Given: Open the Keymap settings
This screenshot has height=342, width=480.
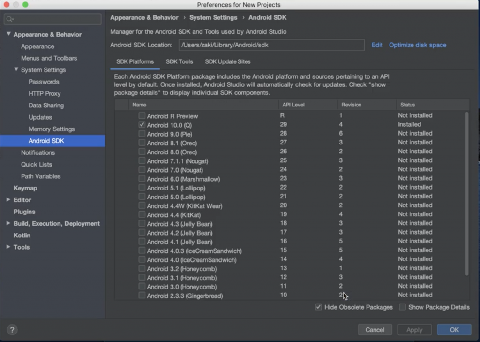Looking at the screenshot, I should click(25, 188).
